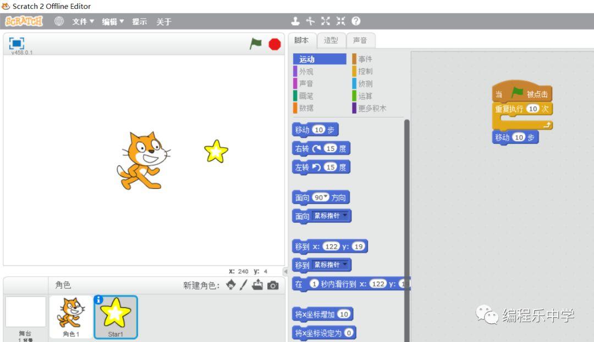This screenshot has width=594, height=342.
Task: Click value 10 in 将x坐标增加 block
Action: (344, 314)
